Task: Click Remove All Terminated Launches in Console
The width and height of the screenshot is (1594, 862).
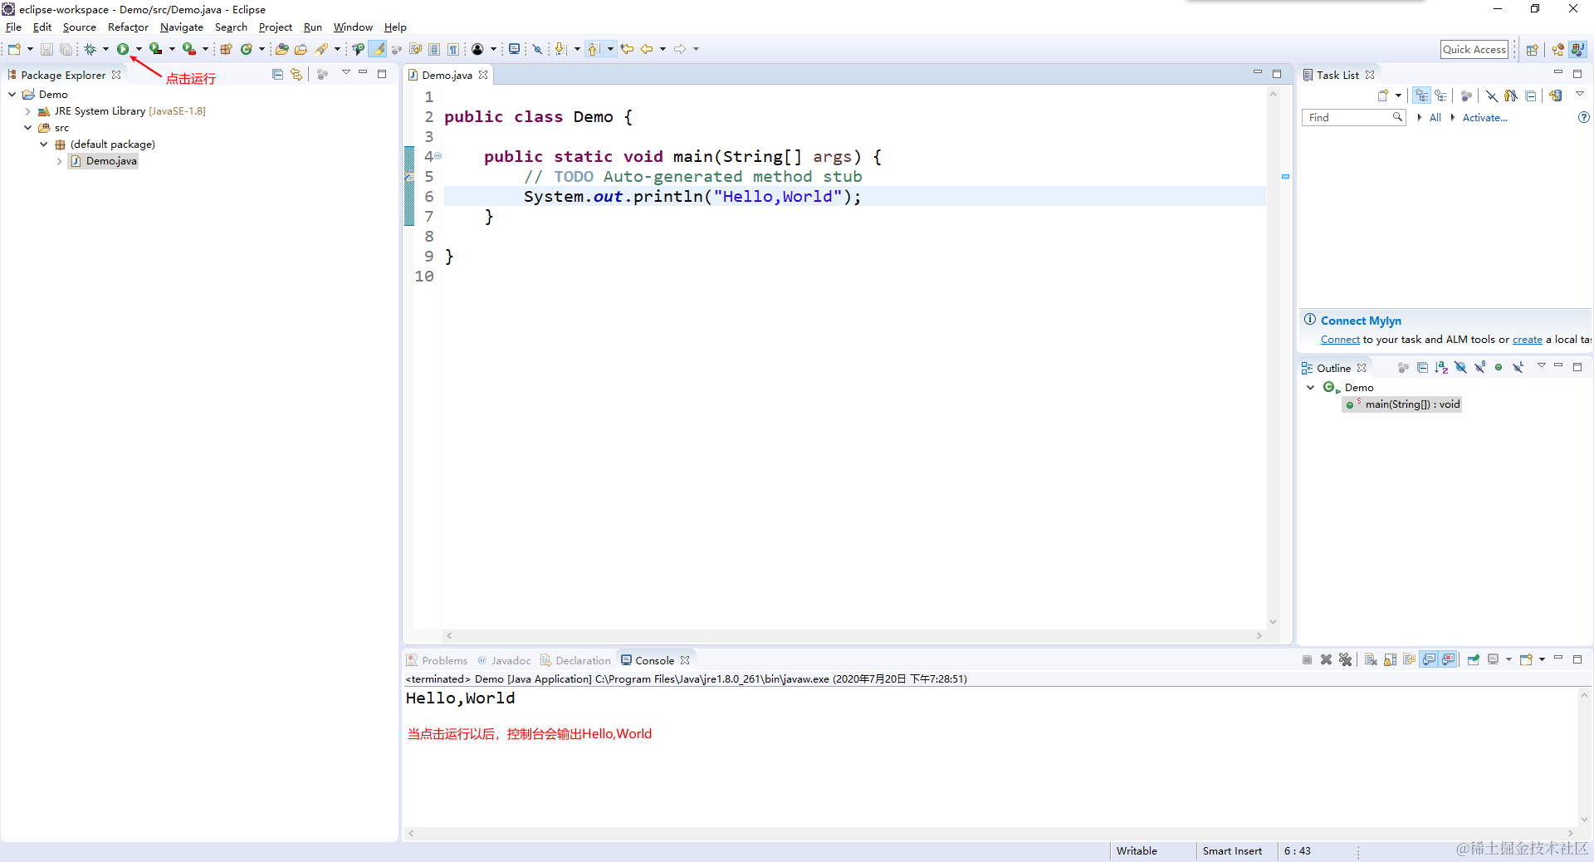Action: [1346, 659]
